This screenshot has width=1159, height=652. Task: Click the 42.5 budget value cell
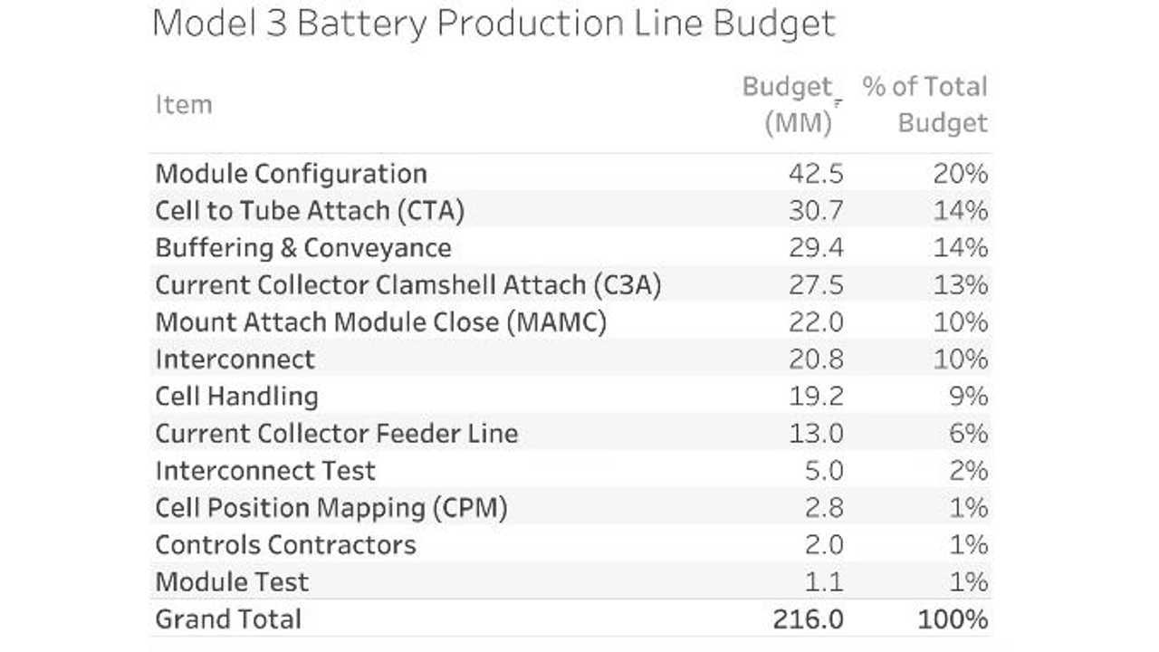coord(816,174)
